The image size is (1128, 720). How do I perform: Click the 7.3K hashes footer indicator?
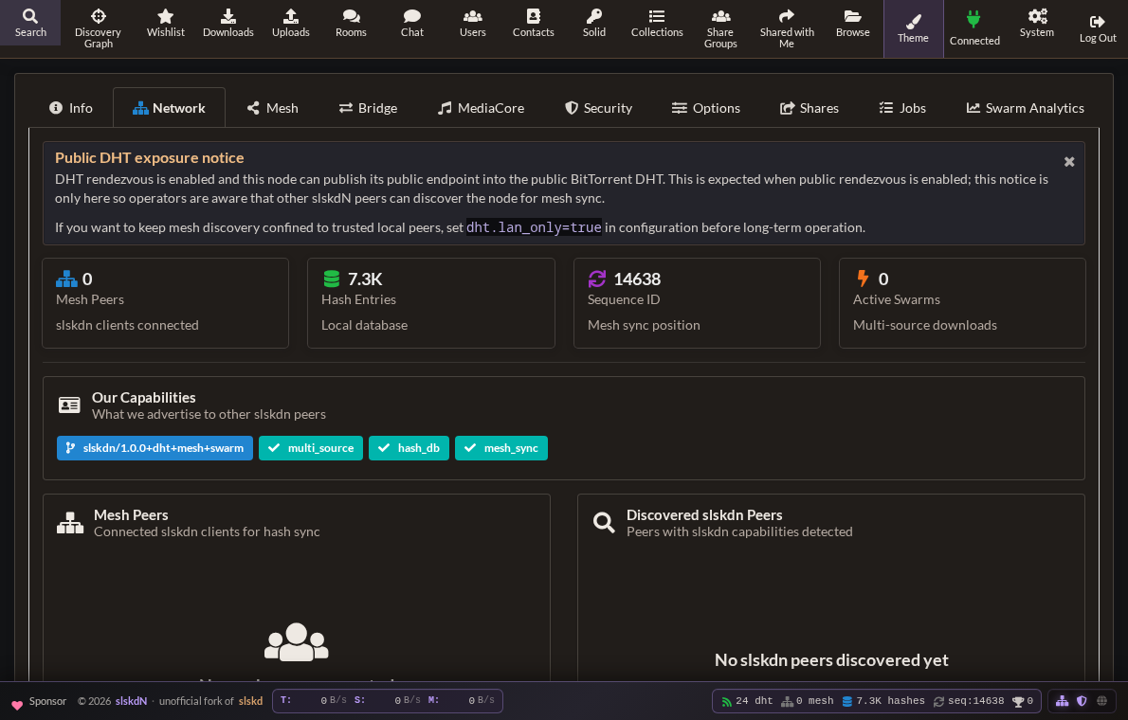point(883,701)
